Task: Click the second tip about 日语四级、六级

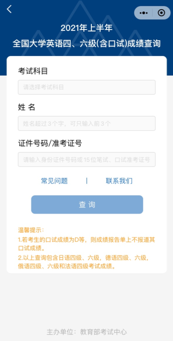Action: coord(84,262)
